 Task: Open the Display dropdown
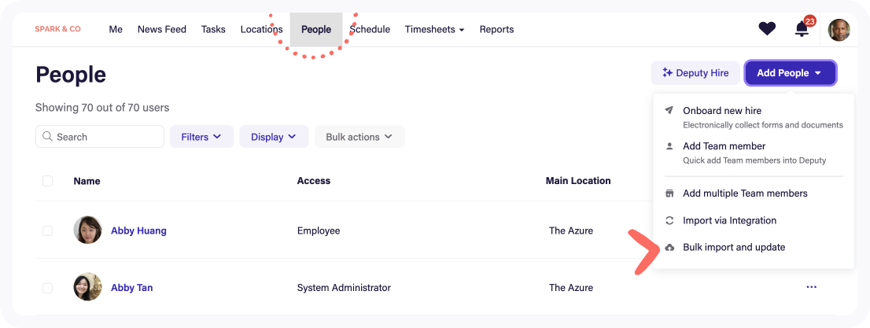pyautogui.click(x=274, y=137)
